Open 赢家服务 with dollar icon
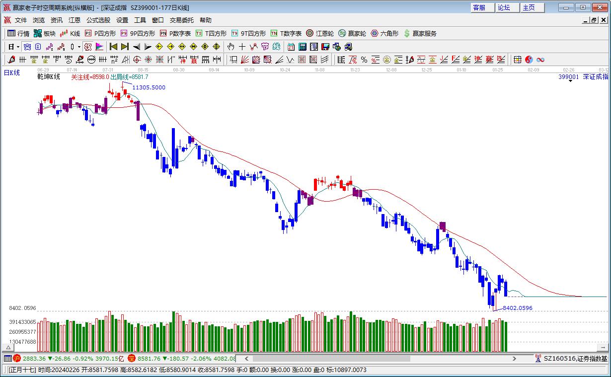 [x=420, y=33]
